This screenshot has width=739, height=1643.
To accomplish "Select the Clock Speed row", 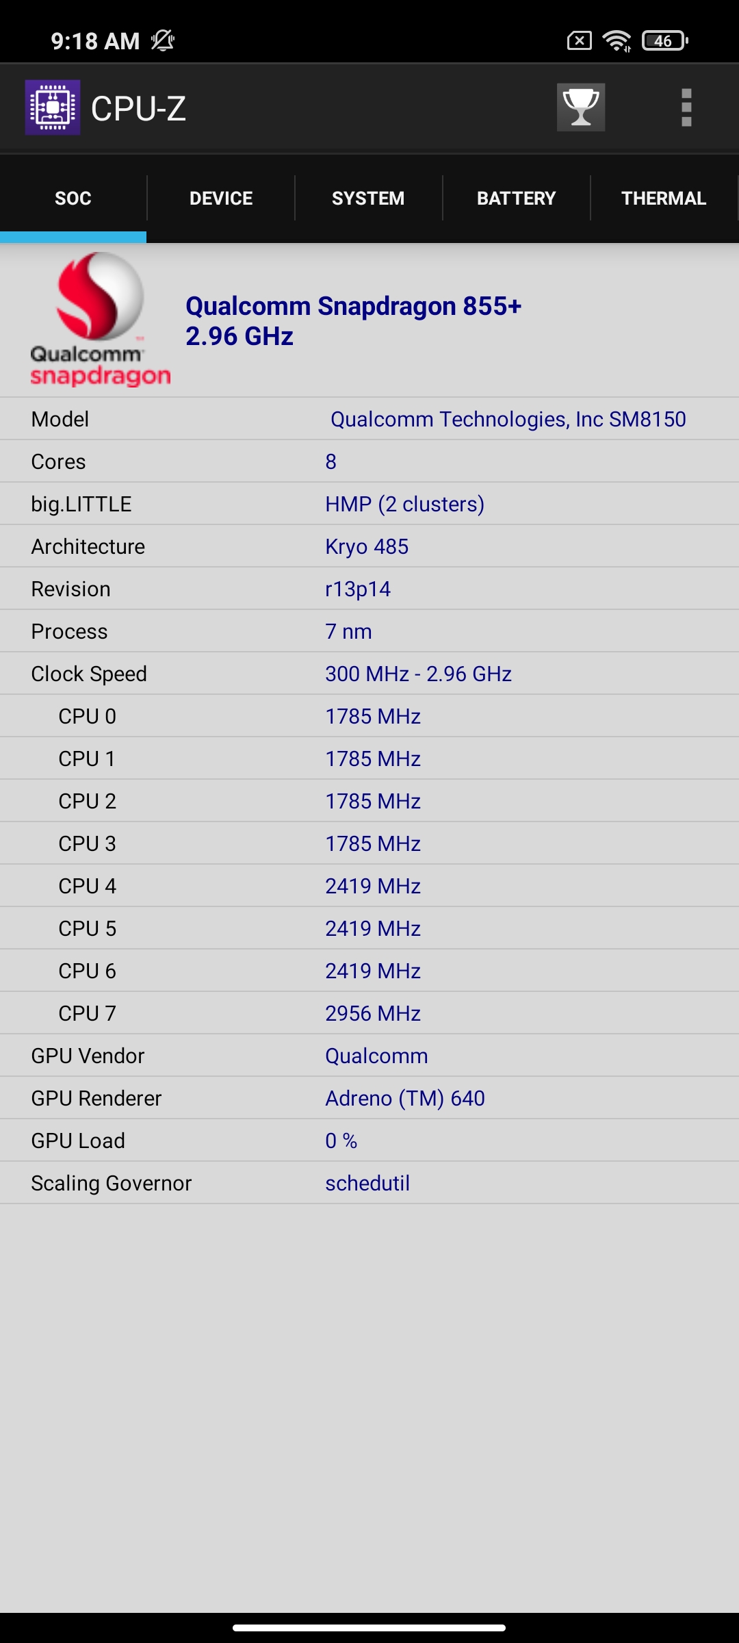I will 369,674.
